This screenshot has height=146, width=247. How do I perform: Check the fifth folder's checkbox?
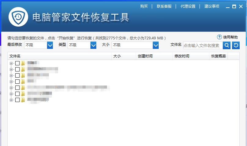(x=17, y=88)
